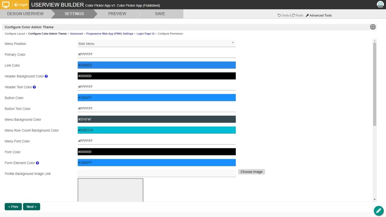Open Advanced Tools
Screen dimensions: 386x217
318,15
